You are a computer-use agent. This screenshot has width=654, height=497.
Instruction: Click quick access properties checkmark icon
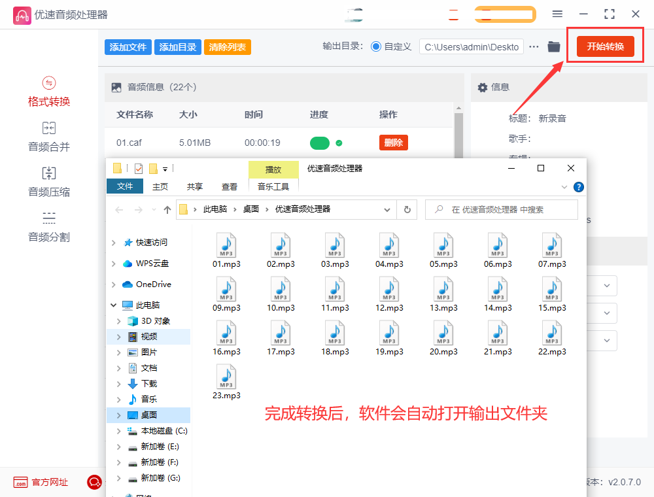pyautogui.click(x=139, y=169)
